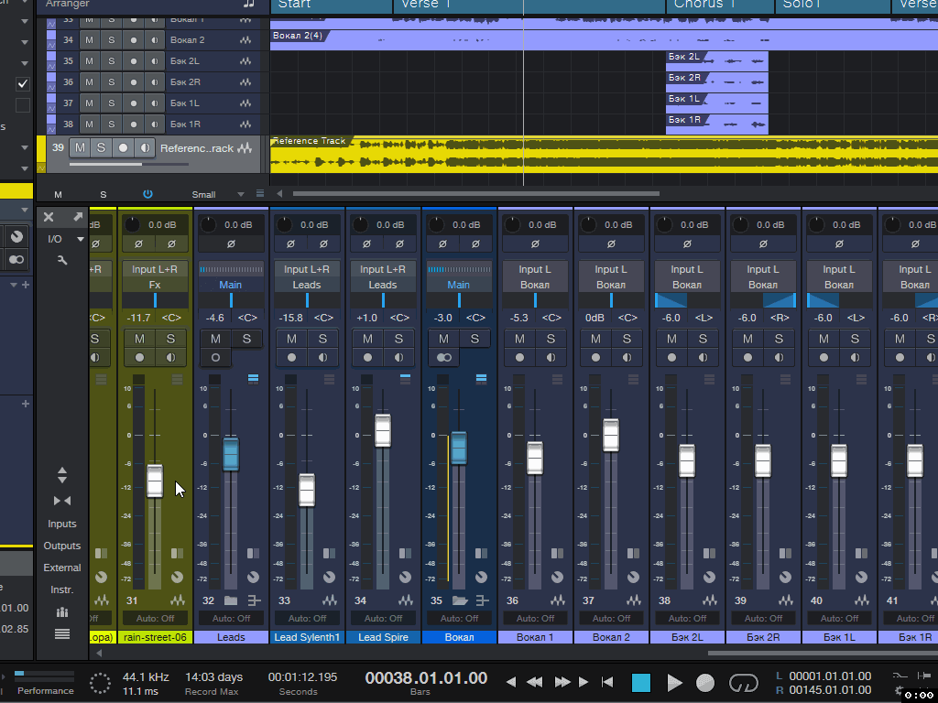Image resolution: width=938 pixels, height=703 pixels.
Task: Show the Outputs section in mixer
Action: (x=62, y=546)
